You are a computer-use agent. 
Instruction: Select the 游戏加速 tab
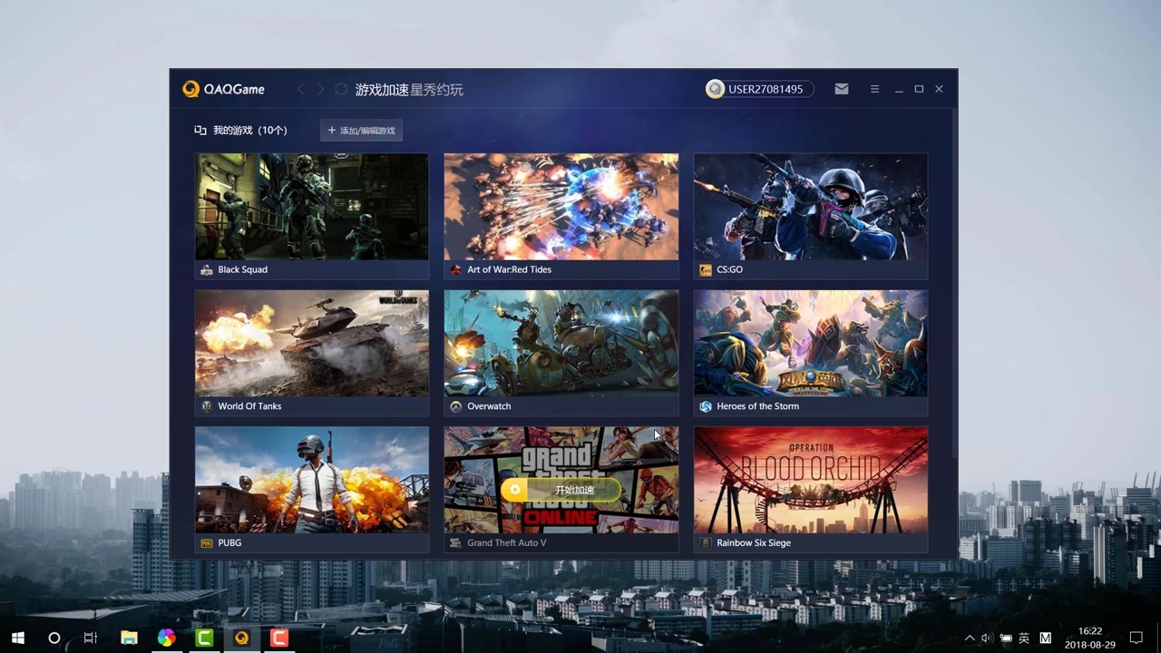382,90
